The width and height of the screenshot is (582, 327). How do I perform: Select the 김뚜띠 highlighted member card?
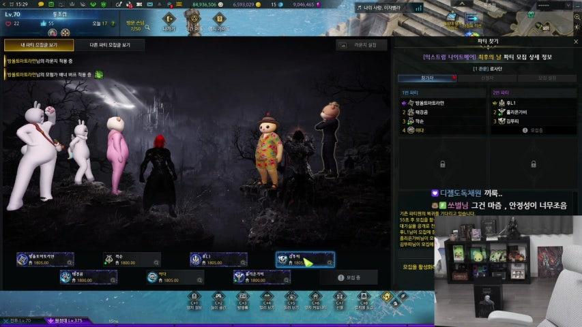(305, 260)
